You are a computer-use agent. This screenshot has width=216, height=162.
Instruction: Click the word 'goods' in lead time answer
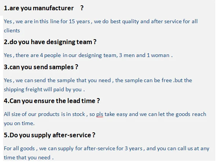[183, 114]
